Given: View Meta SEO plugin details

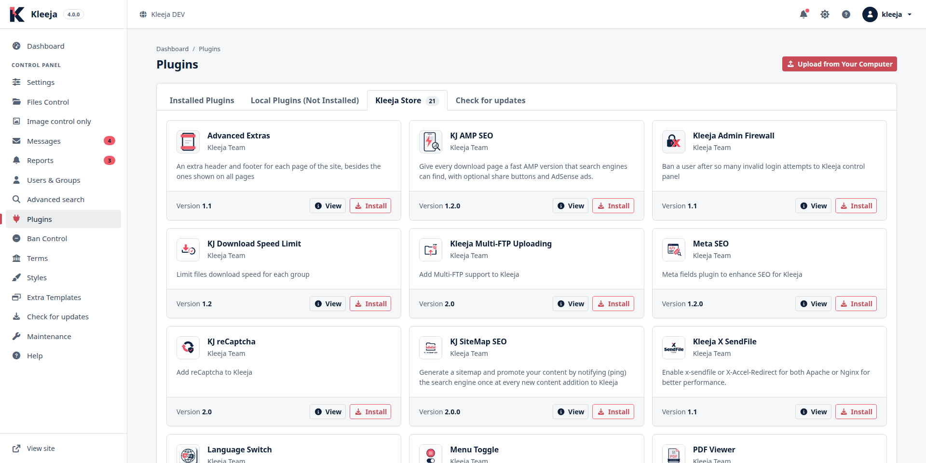Looking at the screenshot, I should (x=813, y=304).
